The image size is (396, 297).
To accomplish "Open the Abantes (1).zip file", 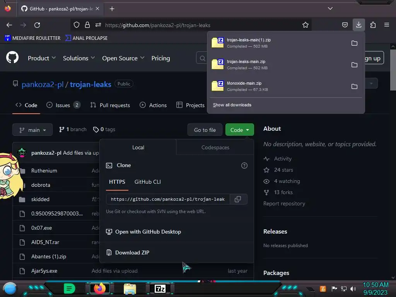I will click(x=48, y=257).
